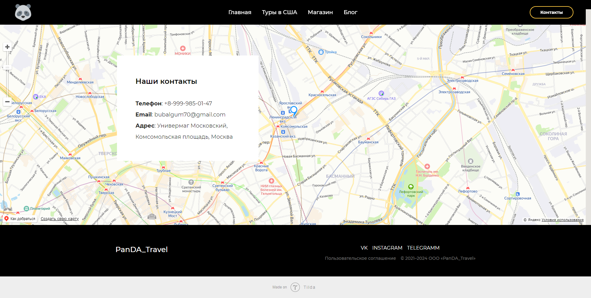Click the ЕКА parking icon on map
Screen dimensions: 591x298
pos(36,97)
